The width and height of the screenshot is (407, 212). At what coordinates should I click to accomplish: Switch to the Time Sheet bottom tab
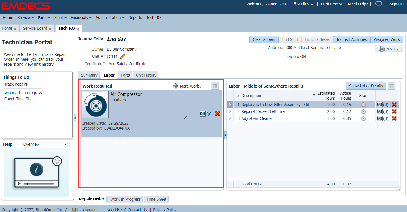[156, 199]
